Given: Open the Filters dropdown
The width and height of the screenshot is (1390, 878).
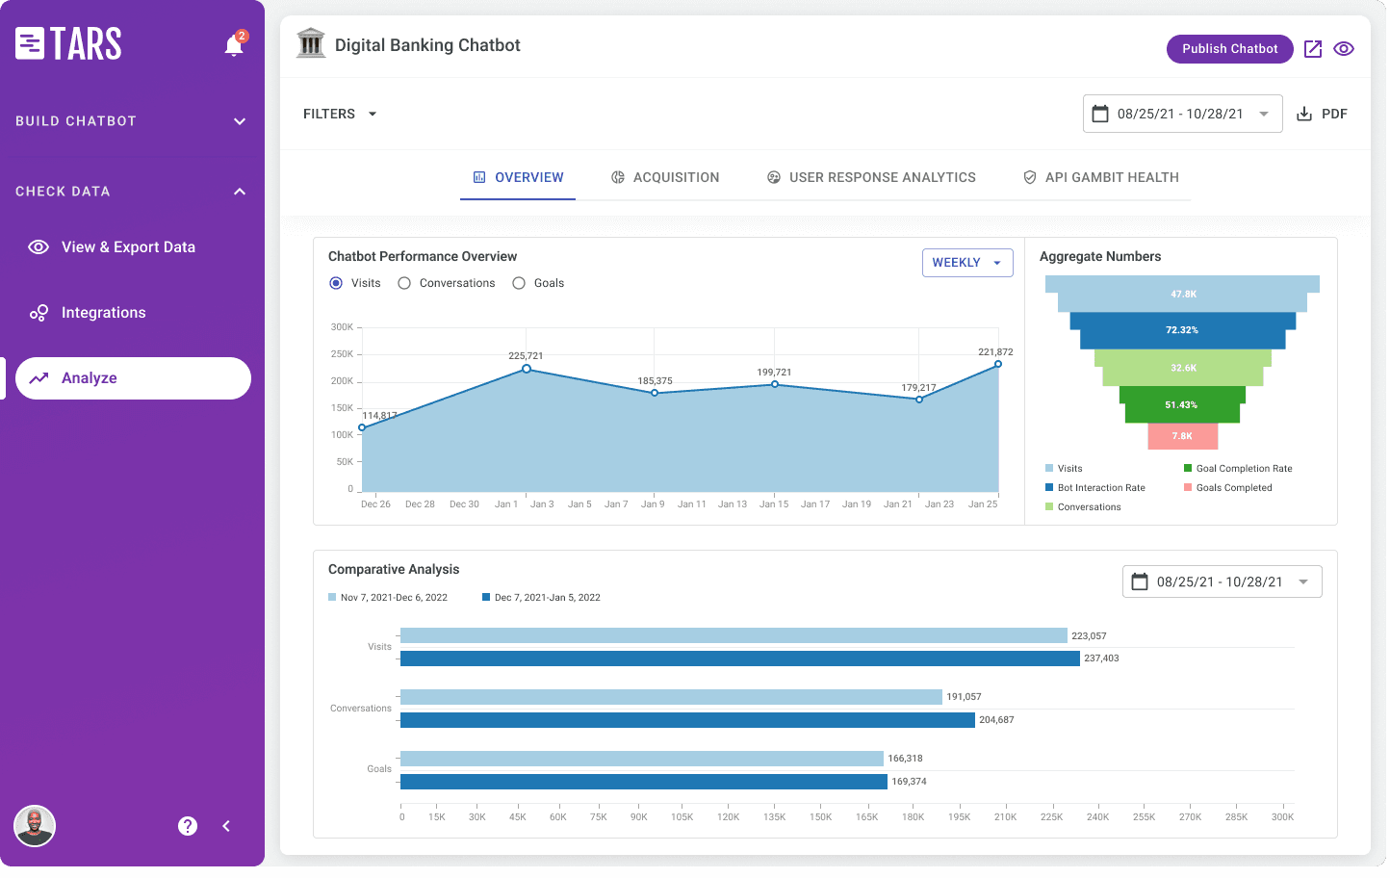Looking at the screenshot, I should [x=341, y=115].
